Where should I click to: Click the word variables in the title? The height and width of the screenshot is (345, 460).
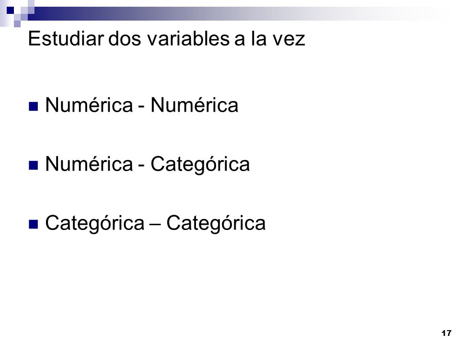188,38
